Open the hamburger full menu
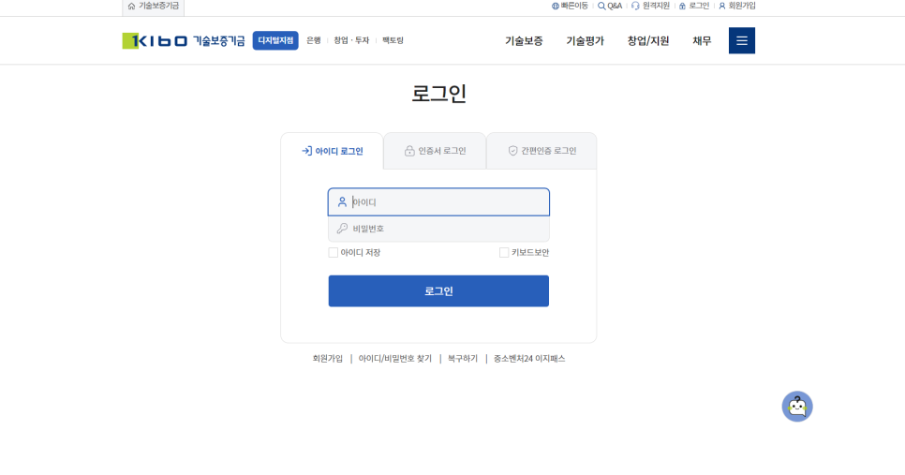 741,40
